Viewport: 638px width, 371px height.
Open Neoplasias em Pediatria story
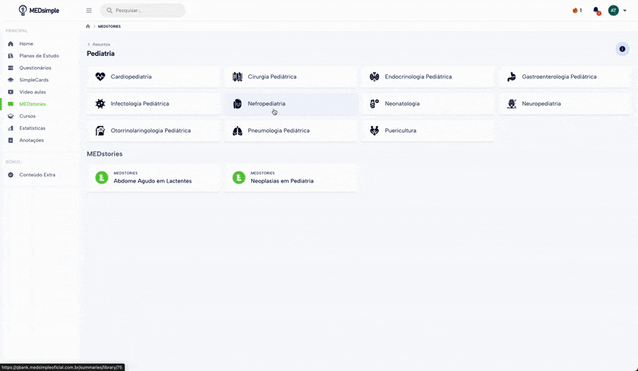click(x=291, y=178)
